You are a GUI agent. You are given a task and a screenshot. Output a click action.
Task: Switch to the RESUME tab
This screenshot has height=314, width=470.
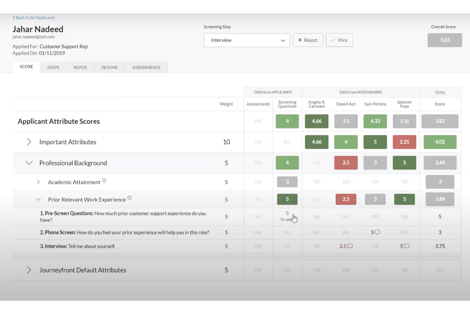109,67
